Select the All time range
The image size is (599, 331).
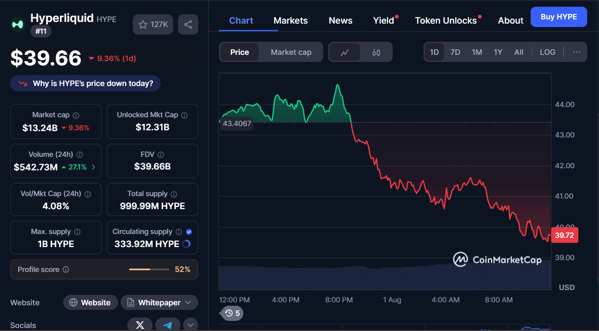[519, 52]
